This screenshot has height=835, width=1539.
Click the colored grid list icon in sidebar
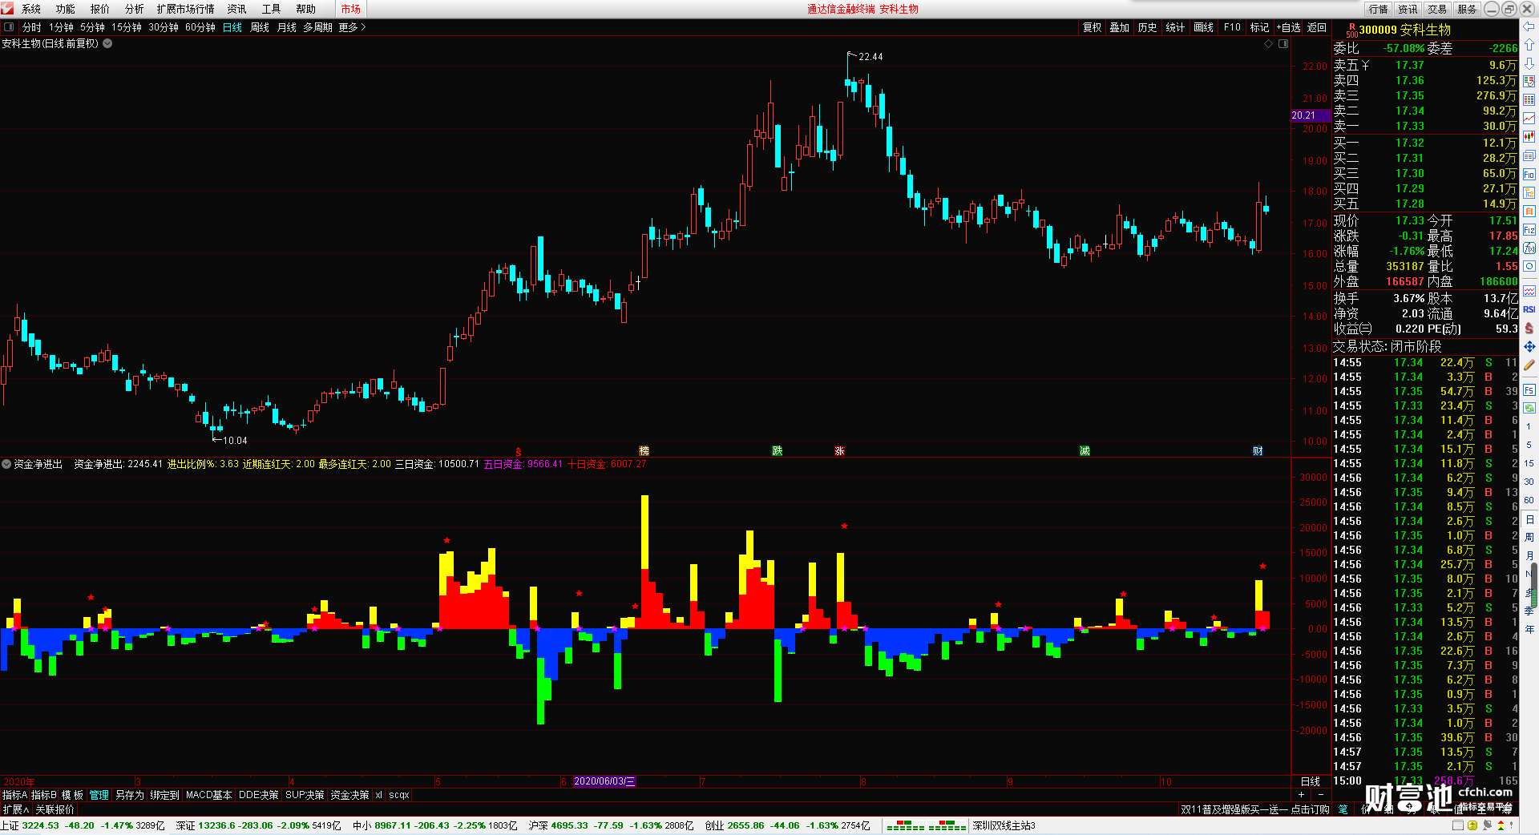point(1529,100)
